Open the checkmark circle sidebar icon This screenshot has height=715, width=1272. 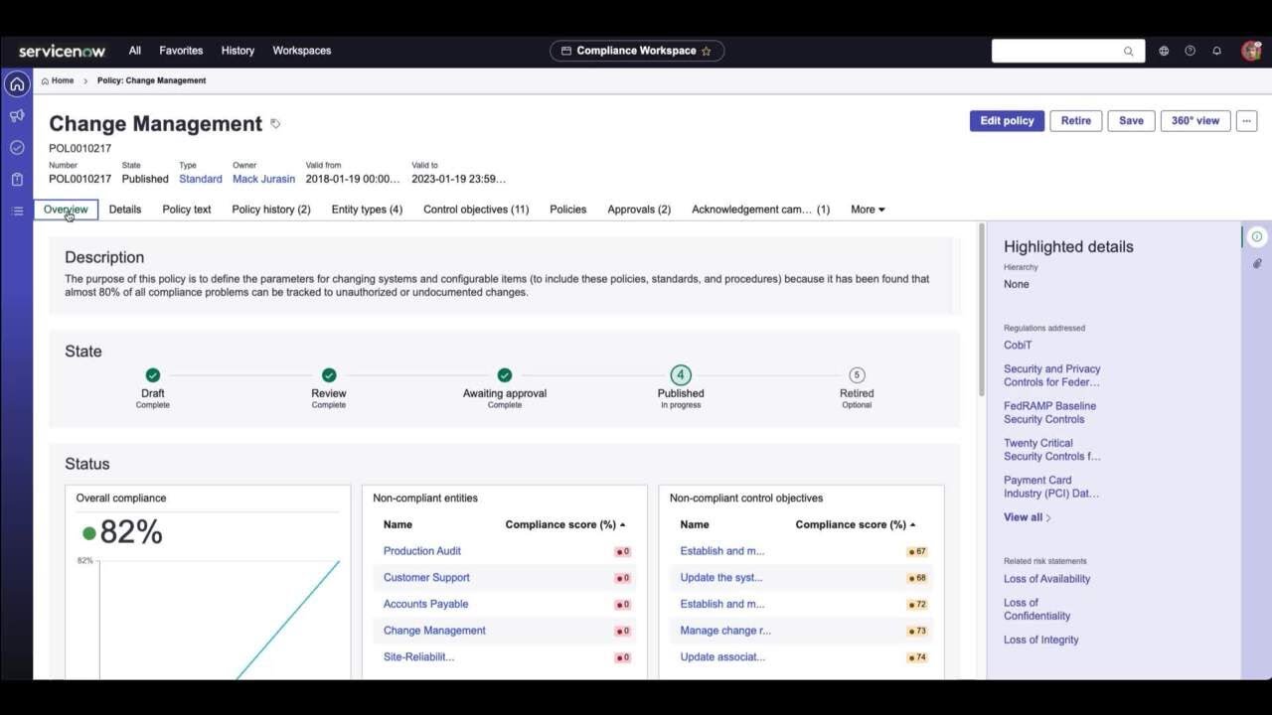click(x=17, y=148)
